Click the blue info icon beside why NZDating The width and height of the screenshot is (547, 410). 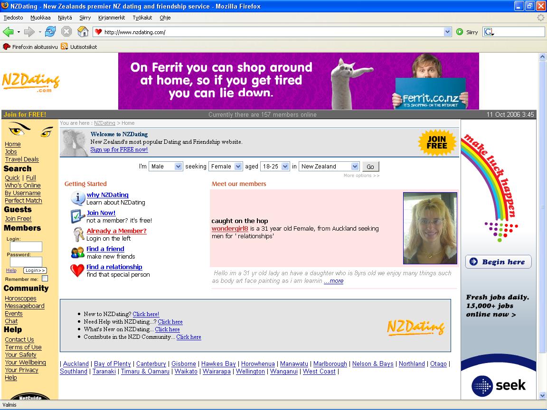[x=78, y=198]
